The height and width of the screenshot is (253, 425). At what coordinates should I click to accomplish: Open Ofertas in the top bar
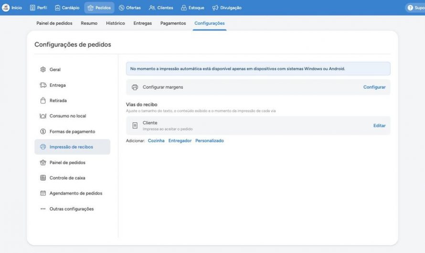coord(130,8)
